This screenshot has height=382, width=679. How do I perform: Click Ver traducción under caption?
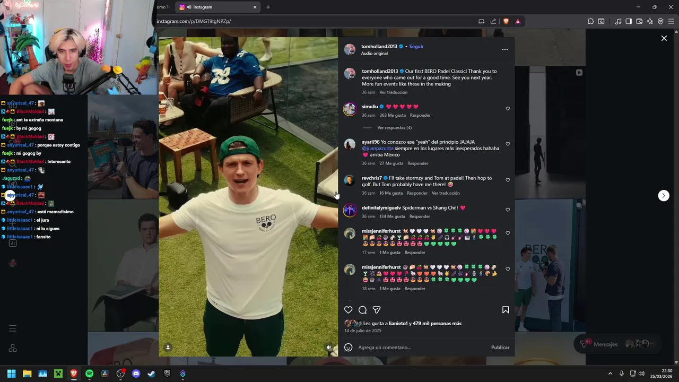point(394,92)
